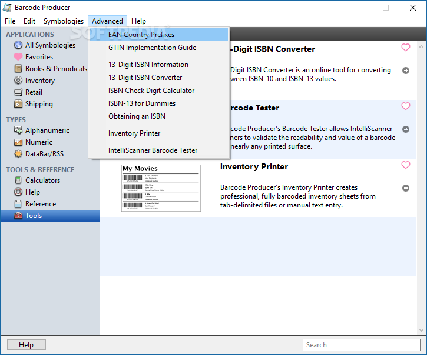Choose GTIN Implementation Guide menu entry
The image size is (427, 355).
pos(159,48)
